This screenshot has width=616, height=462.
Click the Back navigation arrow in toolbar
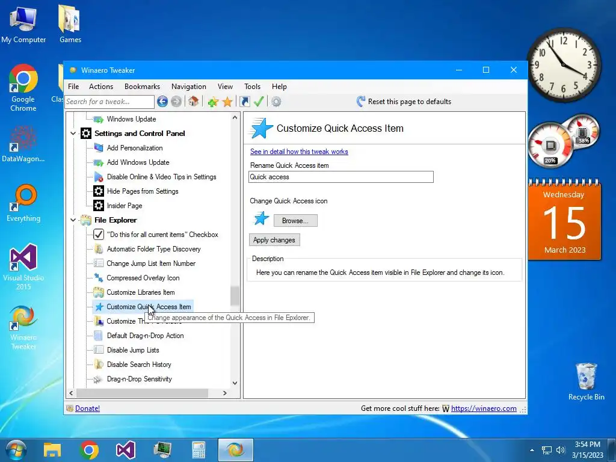[162, 102]
